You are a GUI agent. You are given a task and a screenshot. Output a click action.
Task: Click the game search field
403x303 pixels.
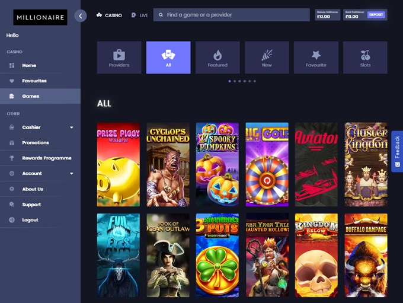pos(231,15)
